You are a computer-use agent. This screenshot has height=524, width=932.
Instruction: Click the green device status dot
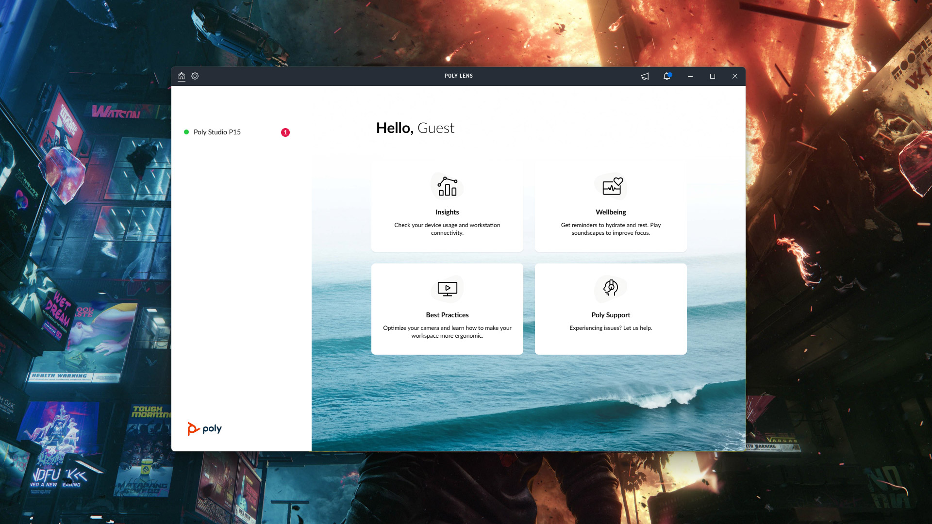pos(186,132)
